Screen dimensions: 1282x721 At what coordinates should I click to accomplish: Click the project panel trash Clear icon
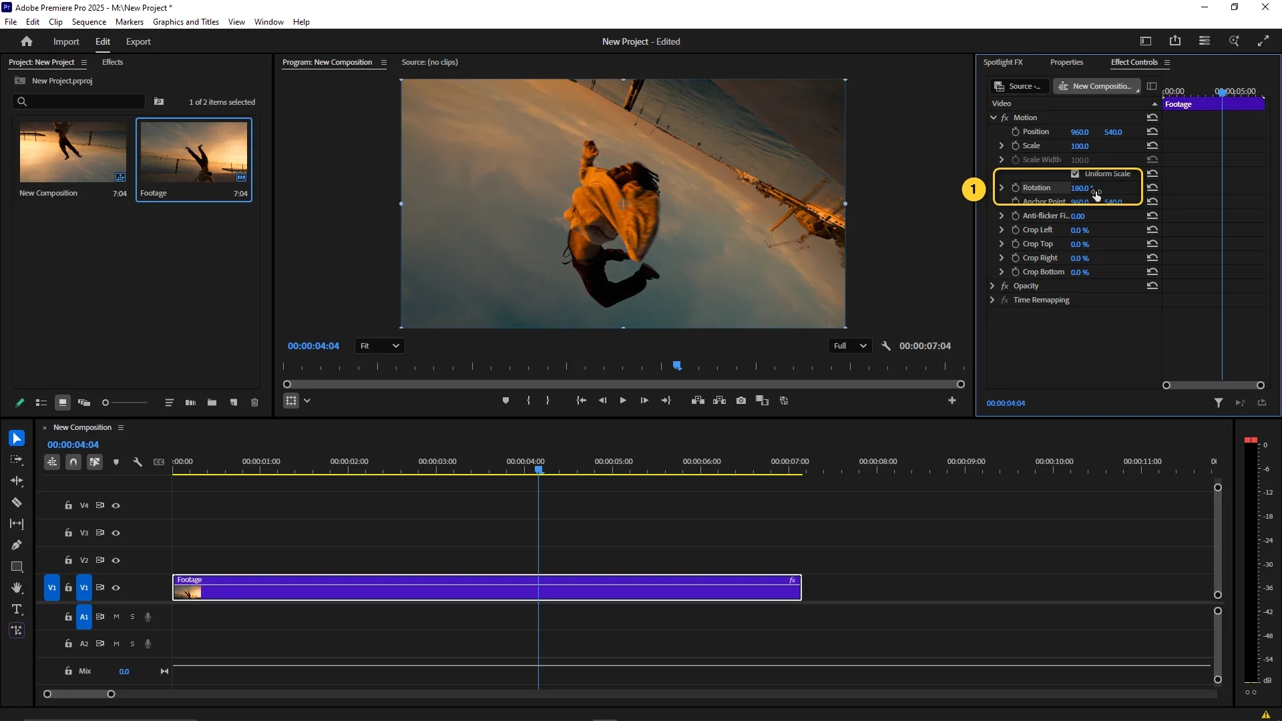[x=254, y=403]
